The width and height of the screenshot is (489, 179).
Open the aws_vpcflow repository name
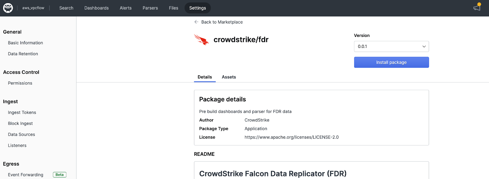(x=33, y=8)
